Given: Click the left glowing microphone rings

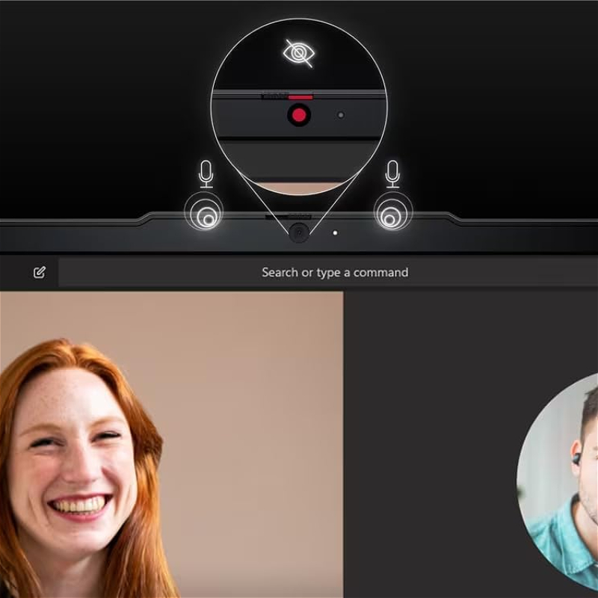Looking at the screenshot, I should (x=206, y=213).
